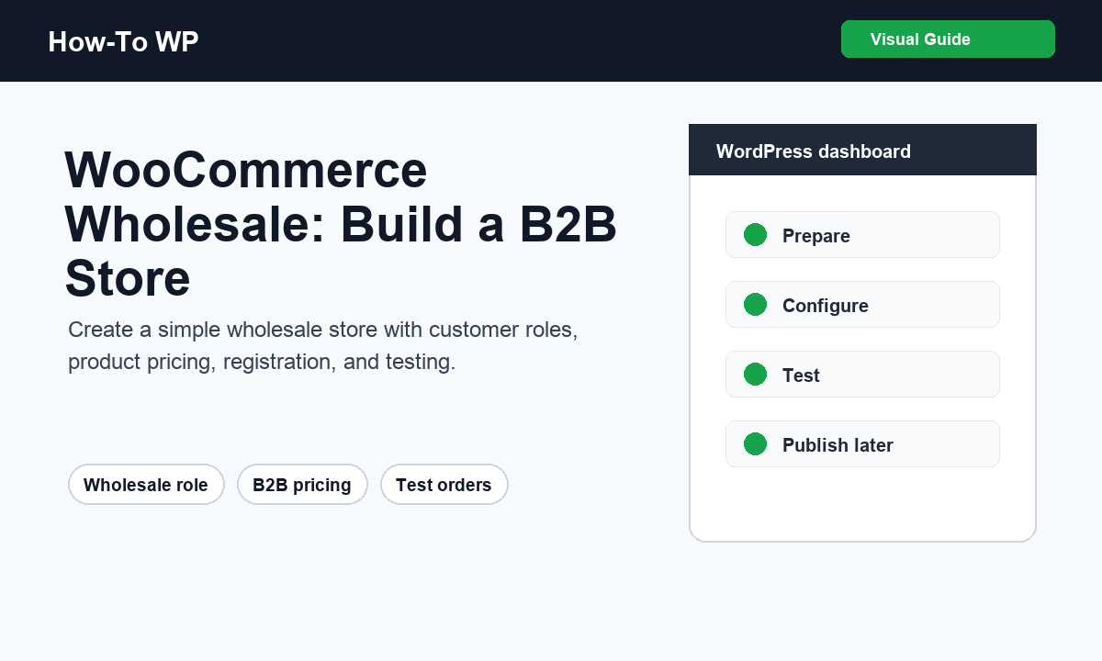
Task: Open the Configure step row
Action: [x=862, y=305]
